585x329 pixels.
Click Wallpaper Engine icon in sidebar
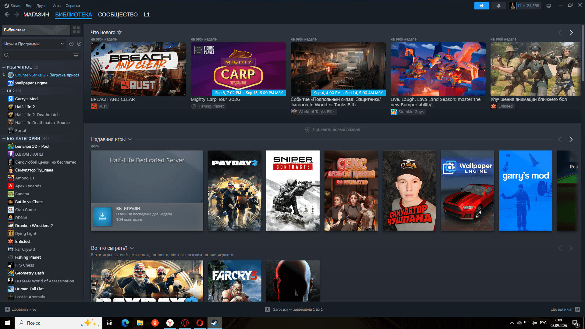pos(11,83)
